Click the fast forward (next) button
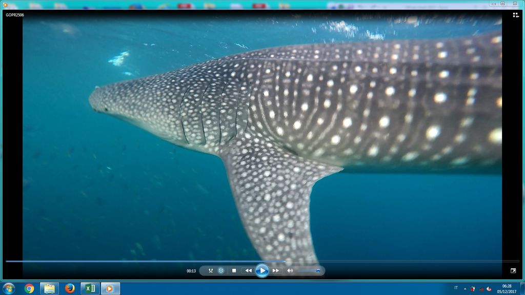 pos(276,270)
